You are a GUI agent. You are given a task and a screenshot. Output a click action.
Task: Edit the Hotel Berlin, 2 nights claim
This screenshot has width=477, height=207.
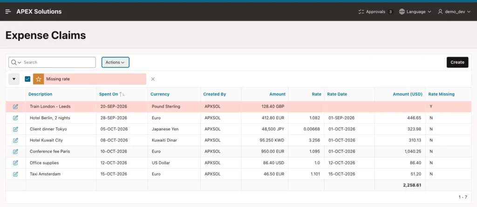[15, 118]
